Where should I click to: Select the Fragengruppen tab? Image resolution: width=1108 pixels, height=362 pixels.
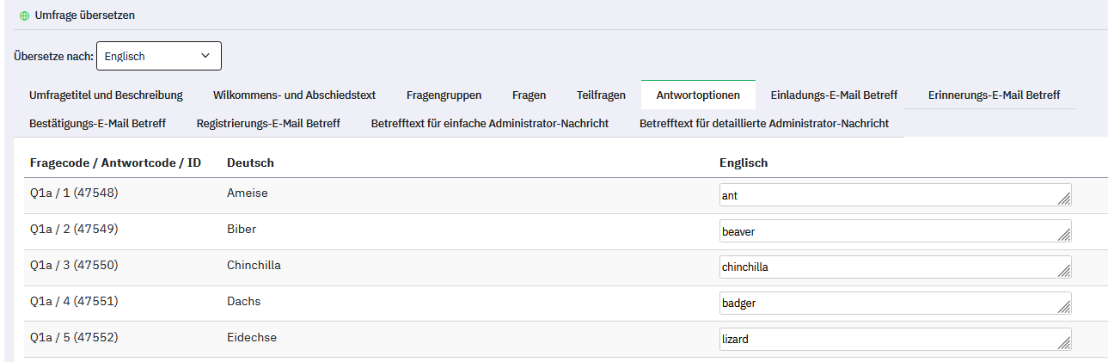point(444,95)
